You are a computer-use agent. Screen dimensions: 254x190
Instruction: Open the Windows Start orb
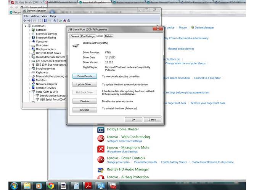click(14, 186)
